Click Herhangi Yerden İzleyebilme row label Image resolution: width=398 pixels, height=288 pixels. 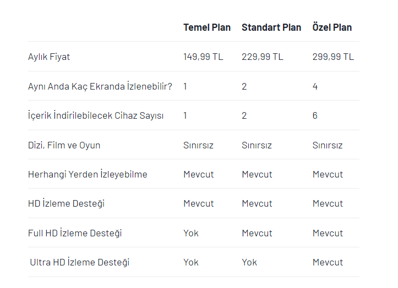(88, 174)
